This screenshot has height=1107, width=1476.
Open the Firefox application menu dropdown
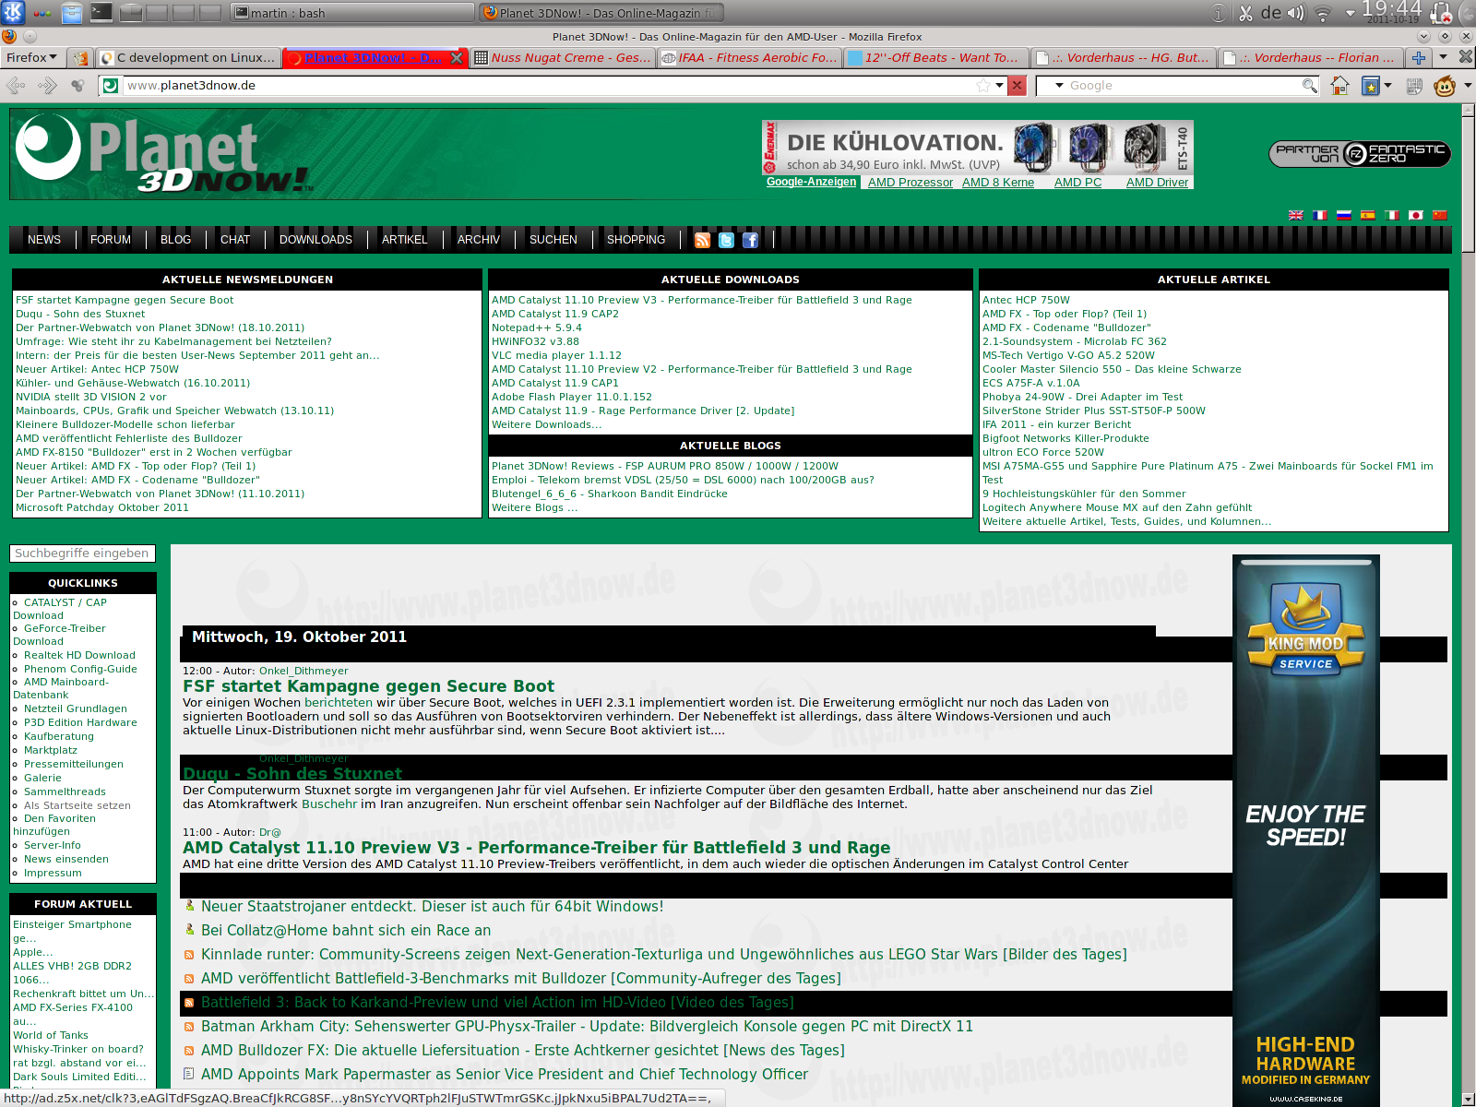[x=31, y=57]
